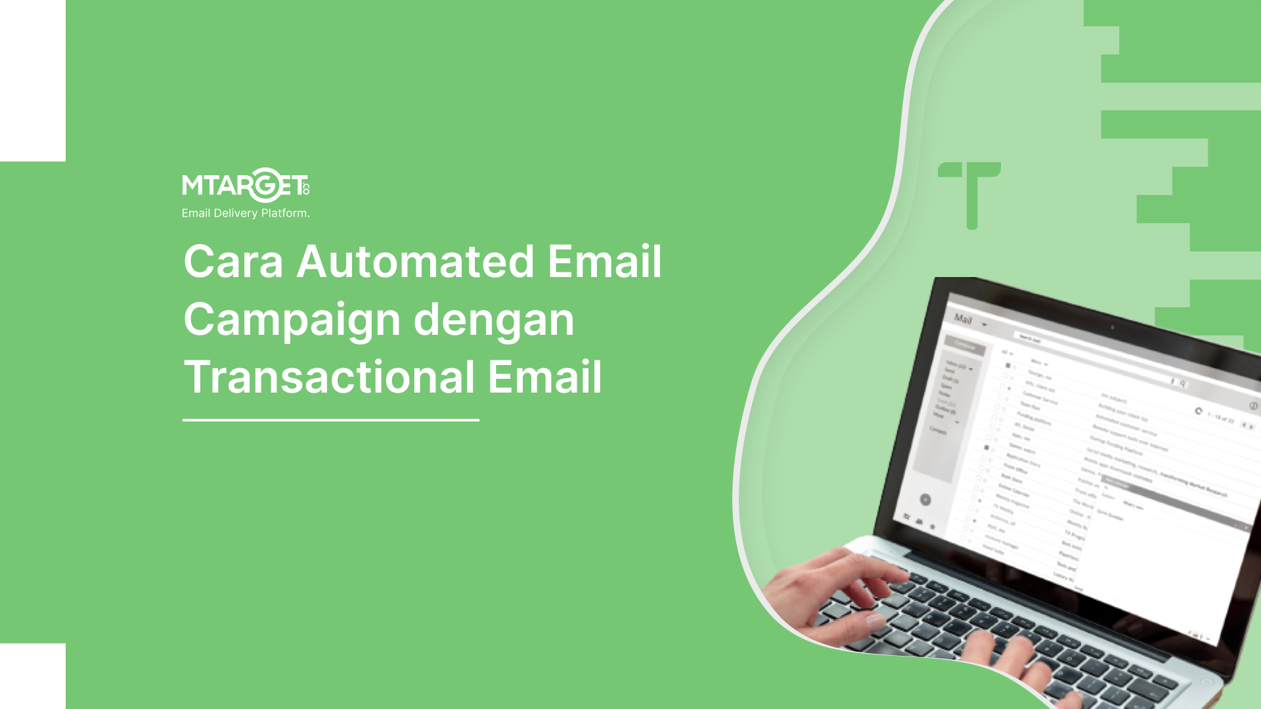Screen dimensions: 1261x709
Task: Click the 'Email Delivery Platform' link
Action: [x=247, y=213]
